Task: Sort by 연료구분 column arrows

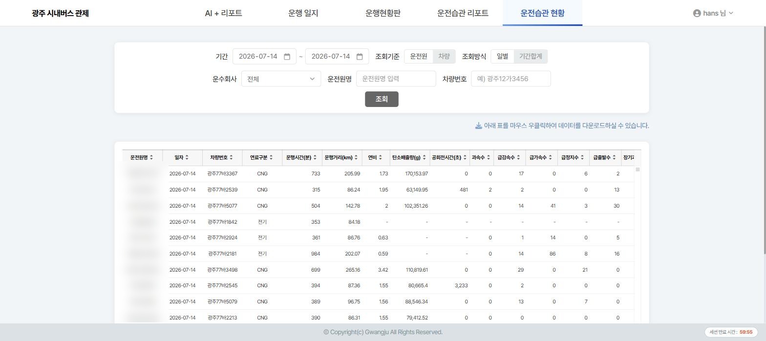Action: [x=271, y=157]
